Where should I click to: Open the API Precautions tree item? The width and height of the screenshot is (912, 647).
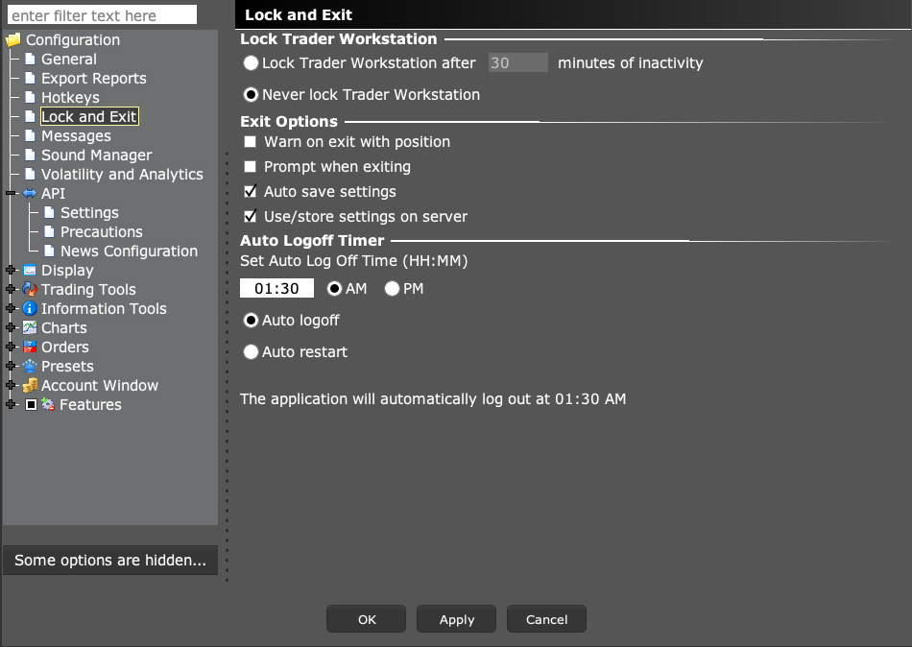pos(102,231)
